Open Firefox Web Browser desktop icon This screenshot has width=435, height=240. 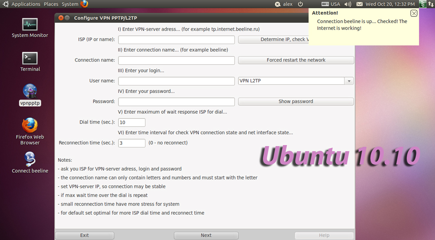click(x=30, y=132)
